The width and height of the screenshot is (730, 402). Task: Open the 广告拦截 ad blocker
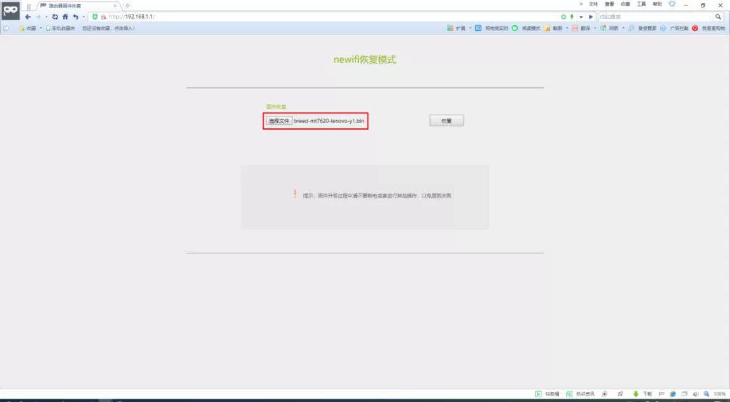click(675, 28)
